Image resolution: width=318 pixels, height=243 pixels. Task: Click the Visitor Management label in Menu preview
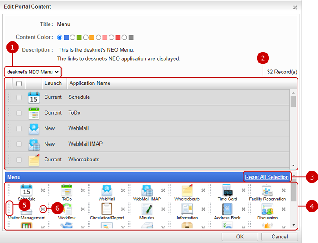click(26, 218)
